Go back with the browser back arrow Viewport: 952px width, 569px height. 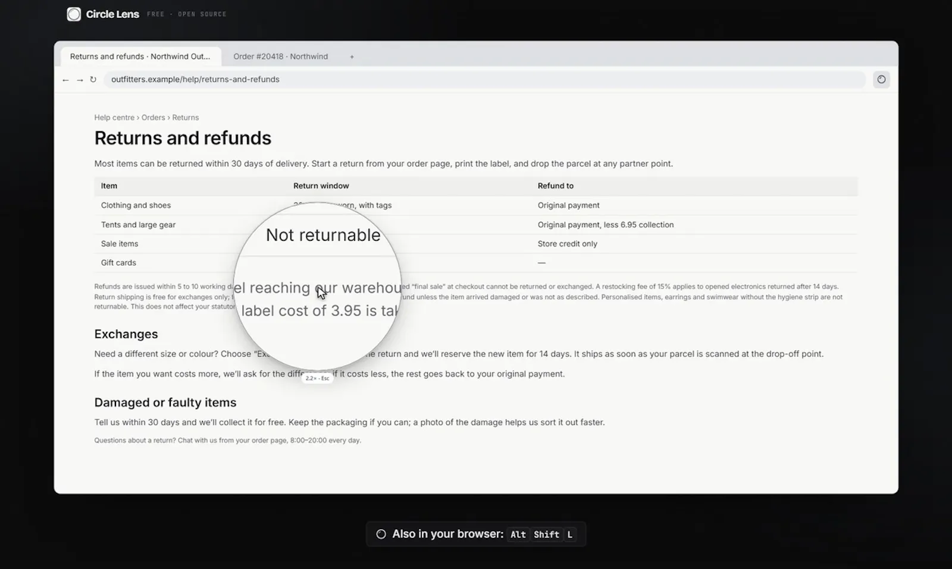coord(65,80)
